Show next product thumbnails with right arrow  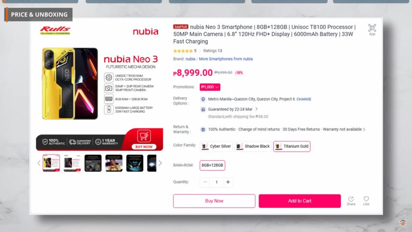point(160,163)
